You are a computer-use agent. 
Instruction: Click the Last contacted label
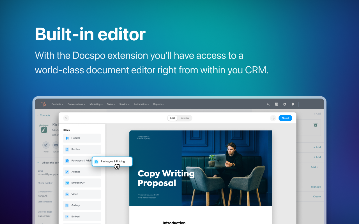(x=45, y=202)
